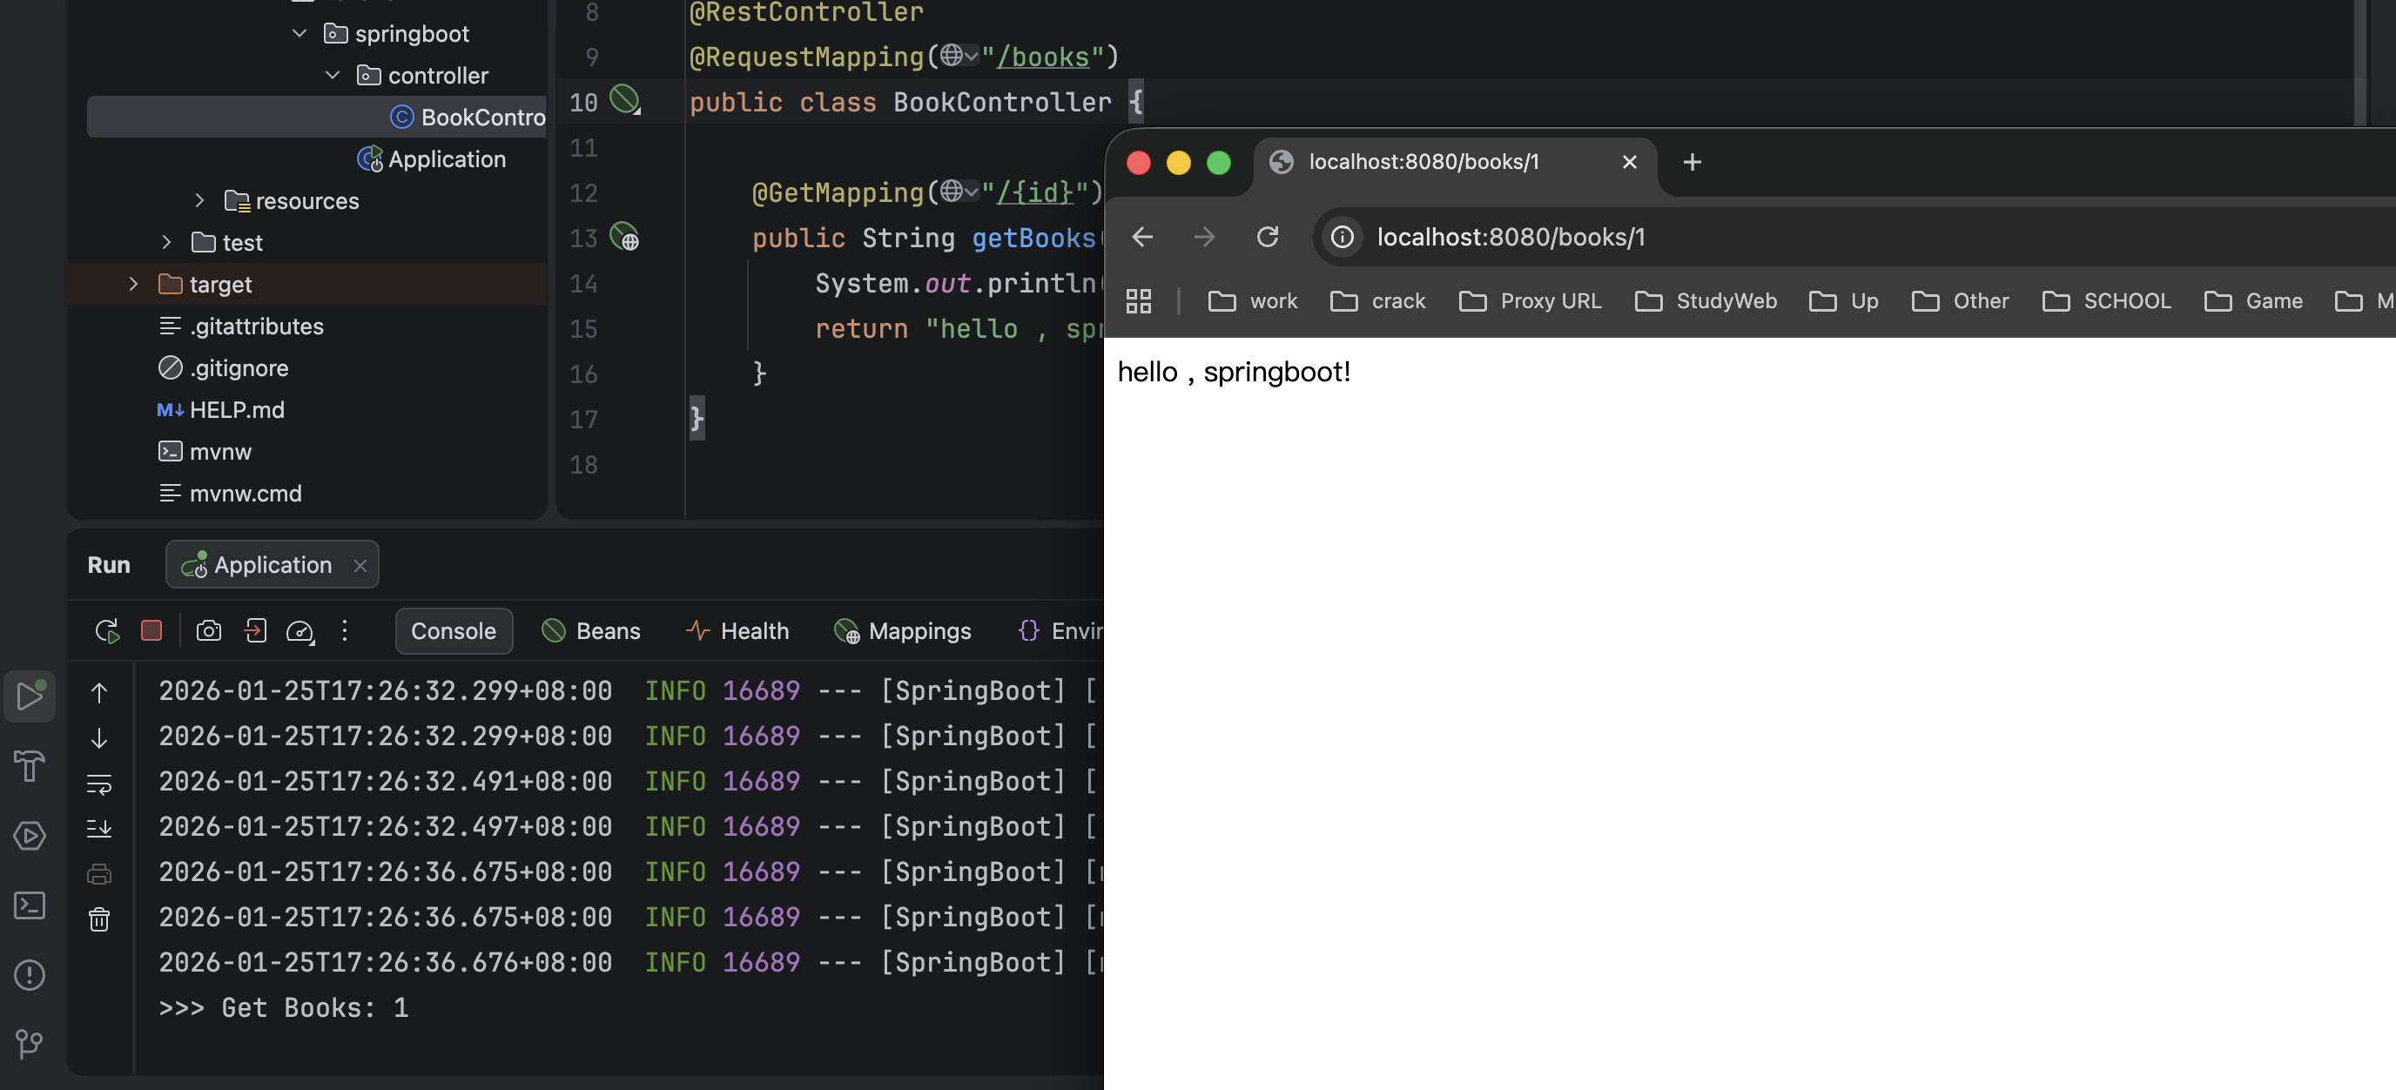The width and height of the screenshot is (2396, 1090).
Task: Click the /books link in the RequestMapping annotation
Action: 1043,56
